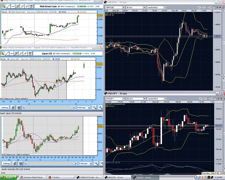225x180 pixels.
Task: Open Settings below the Australia 200 chart
Action: [x=6, y=163]
